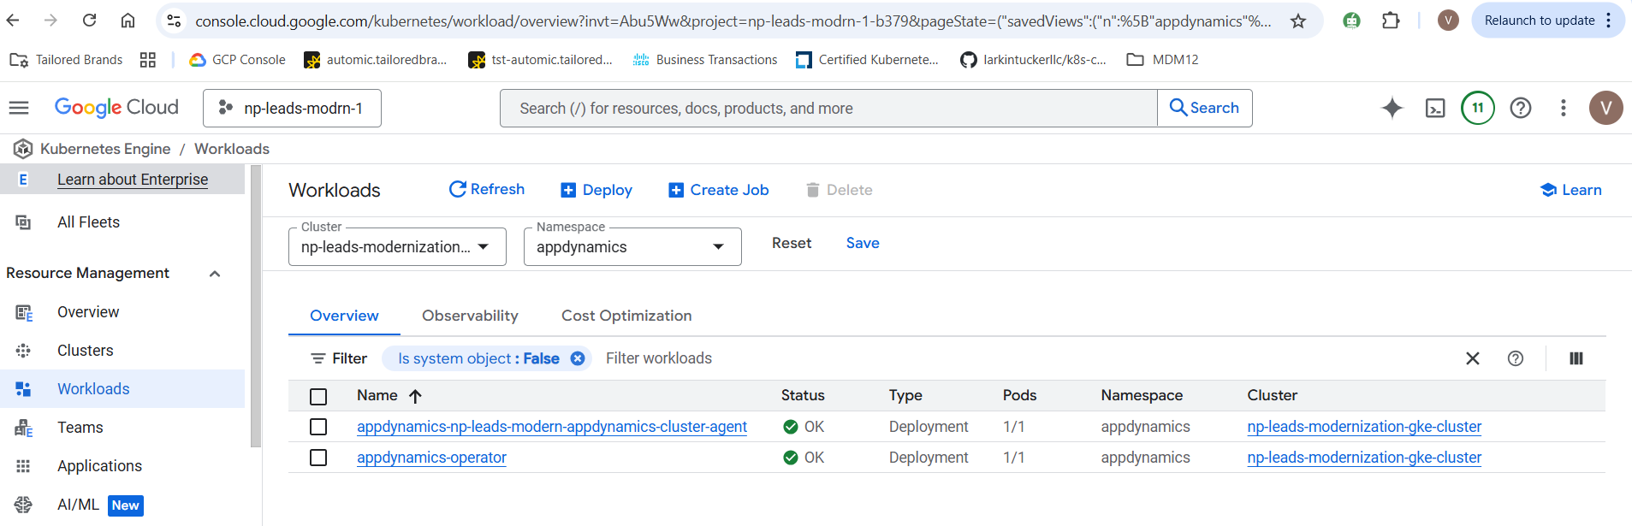Open the help question mark in header
1632x526 pixels.
(1521, 108)
